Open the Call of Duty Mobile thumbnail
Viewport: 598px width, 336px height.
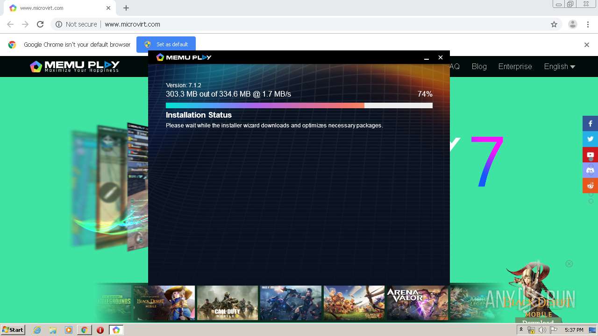[228, 303]
